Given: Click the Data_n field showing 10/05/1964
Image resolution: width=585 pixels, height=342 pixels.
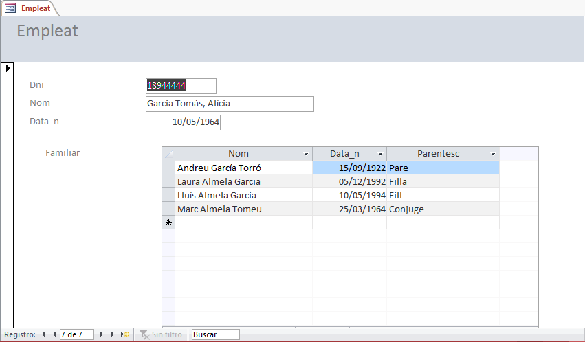Looking at the screenshot, I should (x=183, y=122).
